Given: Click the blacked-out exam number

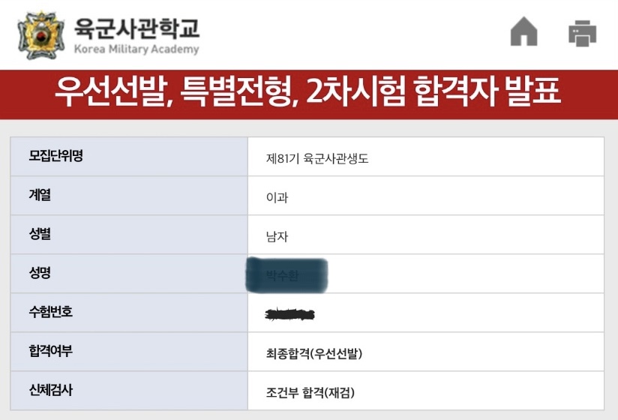Looking at the screenshot, I should 290,314.
